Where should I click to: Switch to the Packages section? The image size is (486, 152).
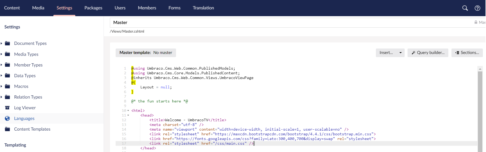93,8
